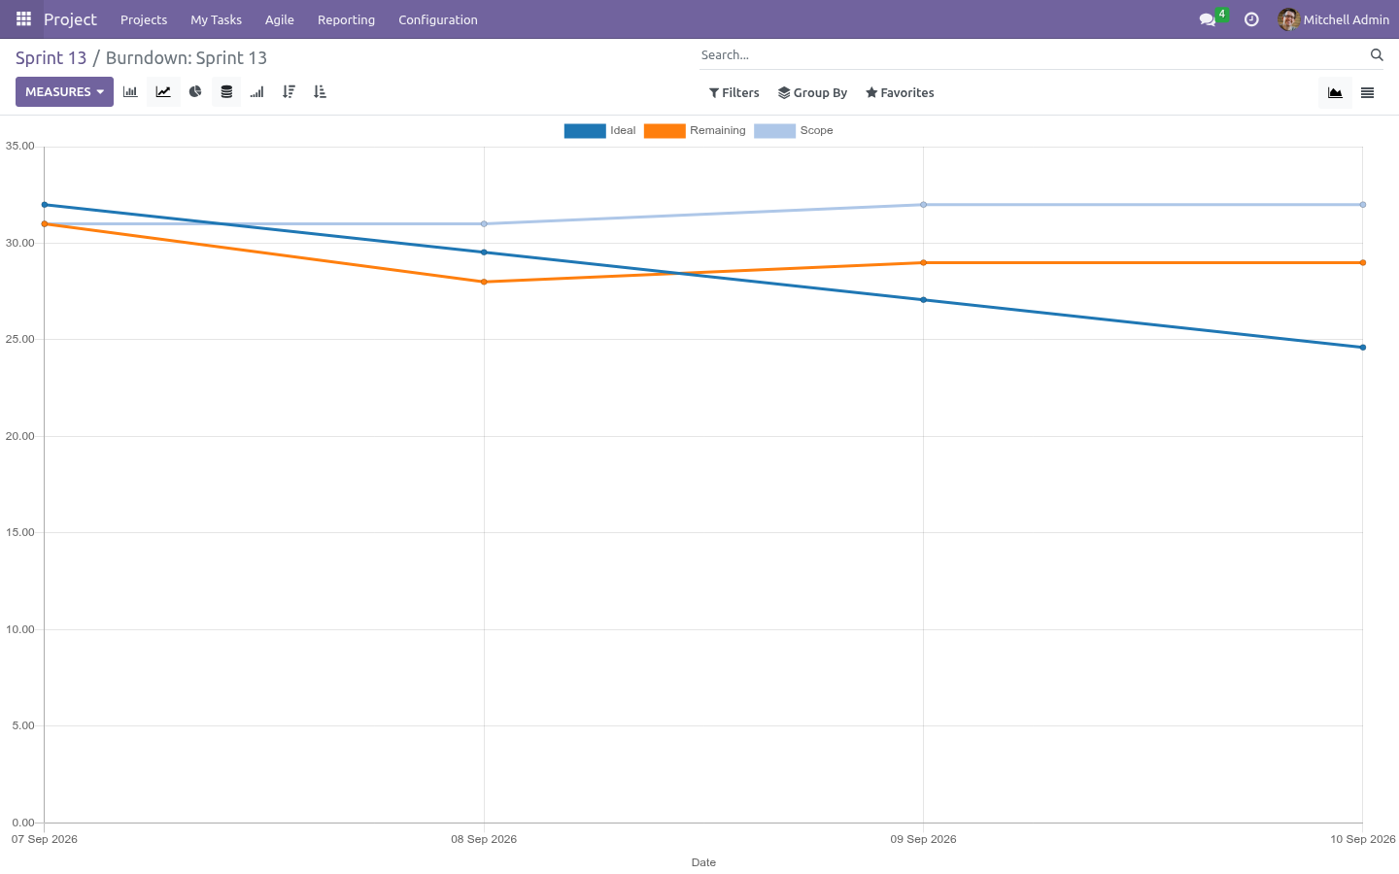The height and width of the screenshot is (874, 1399).
Task: Click the Ideal data point on 10 Sep 2026
Action: tap(1363, 348)
